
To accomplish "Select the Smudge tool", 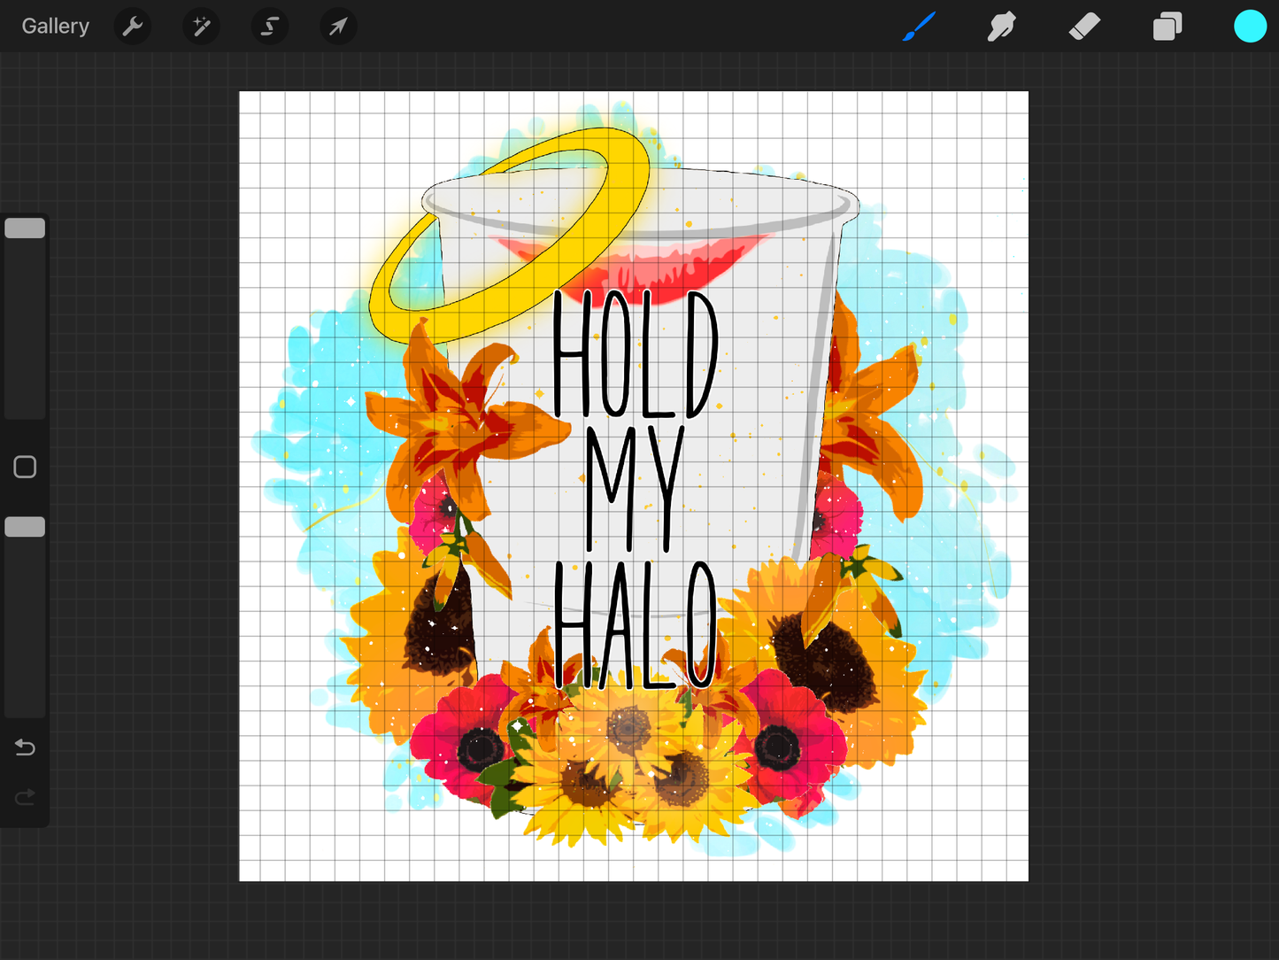I will tap(1001, 26).
